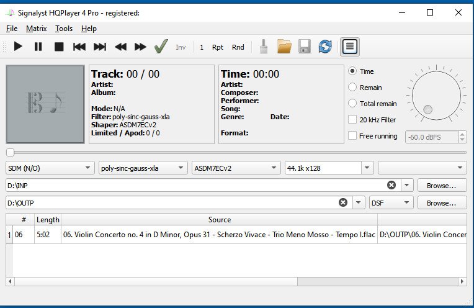Toggle the playlist view list icon

350,47
